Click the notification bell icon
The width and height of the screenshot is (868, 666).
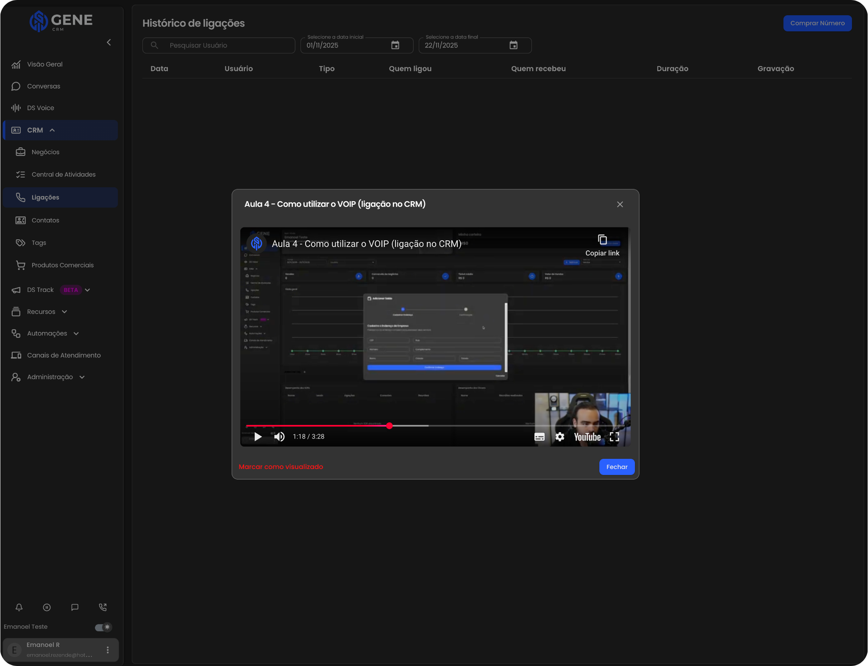[19, 607]
